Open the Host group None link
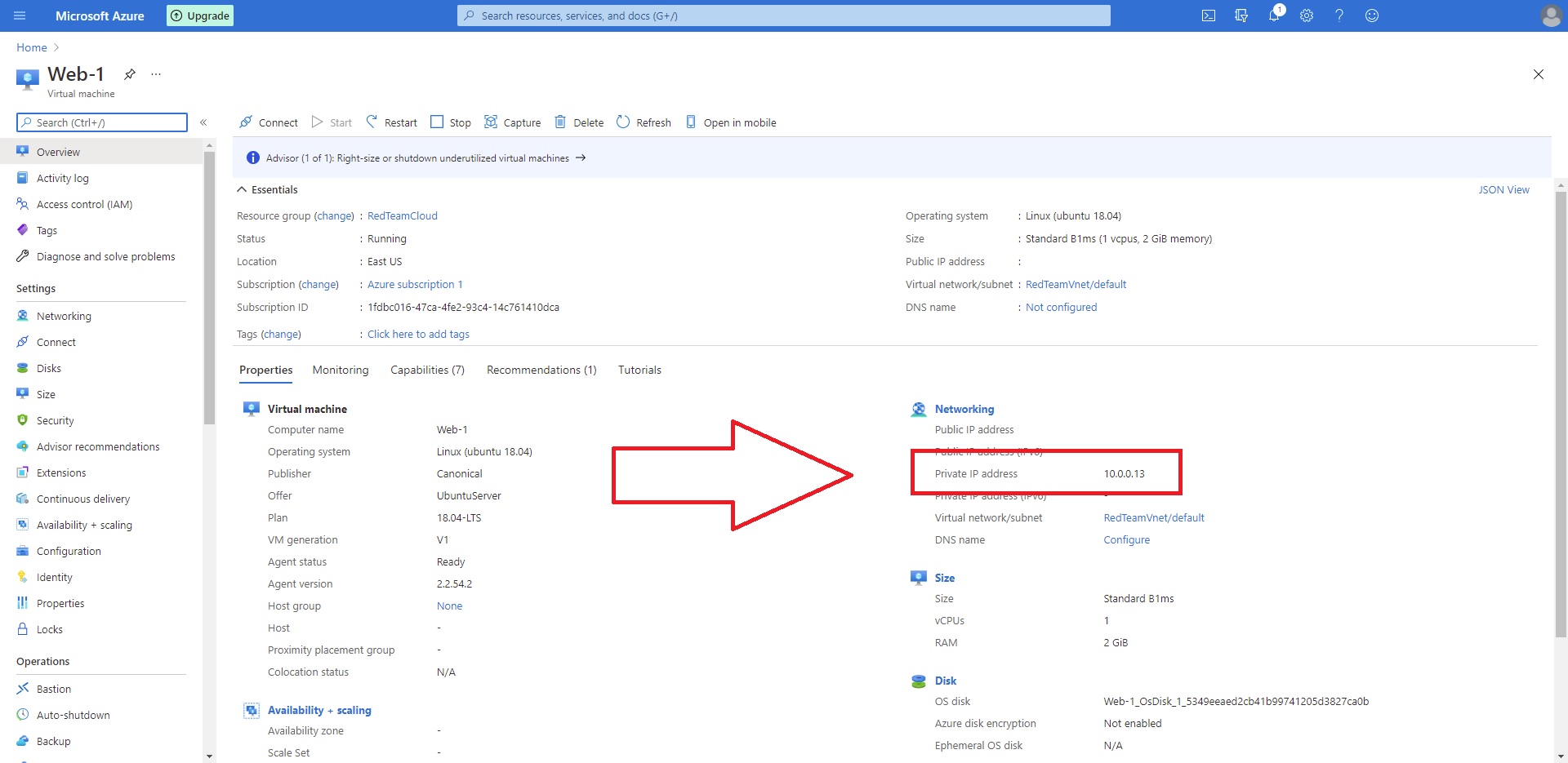The image size is (1568, 763). [x=449, y=606]
